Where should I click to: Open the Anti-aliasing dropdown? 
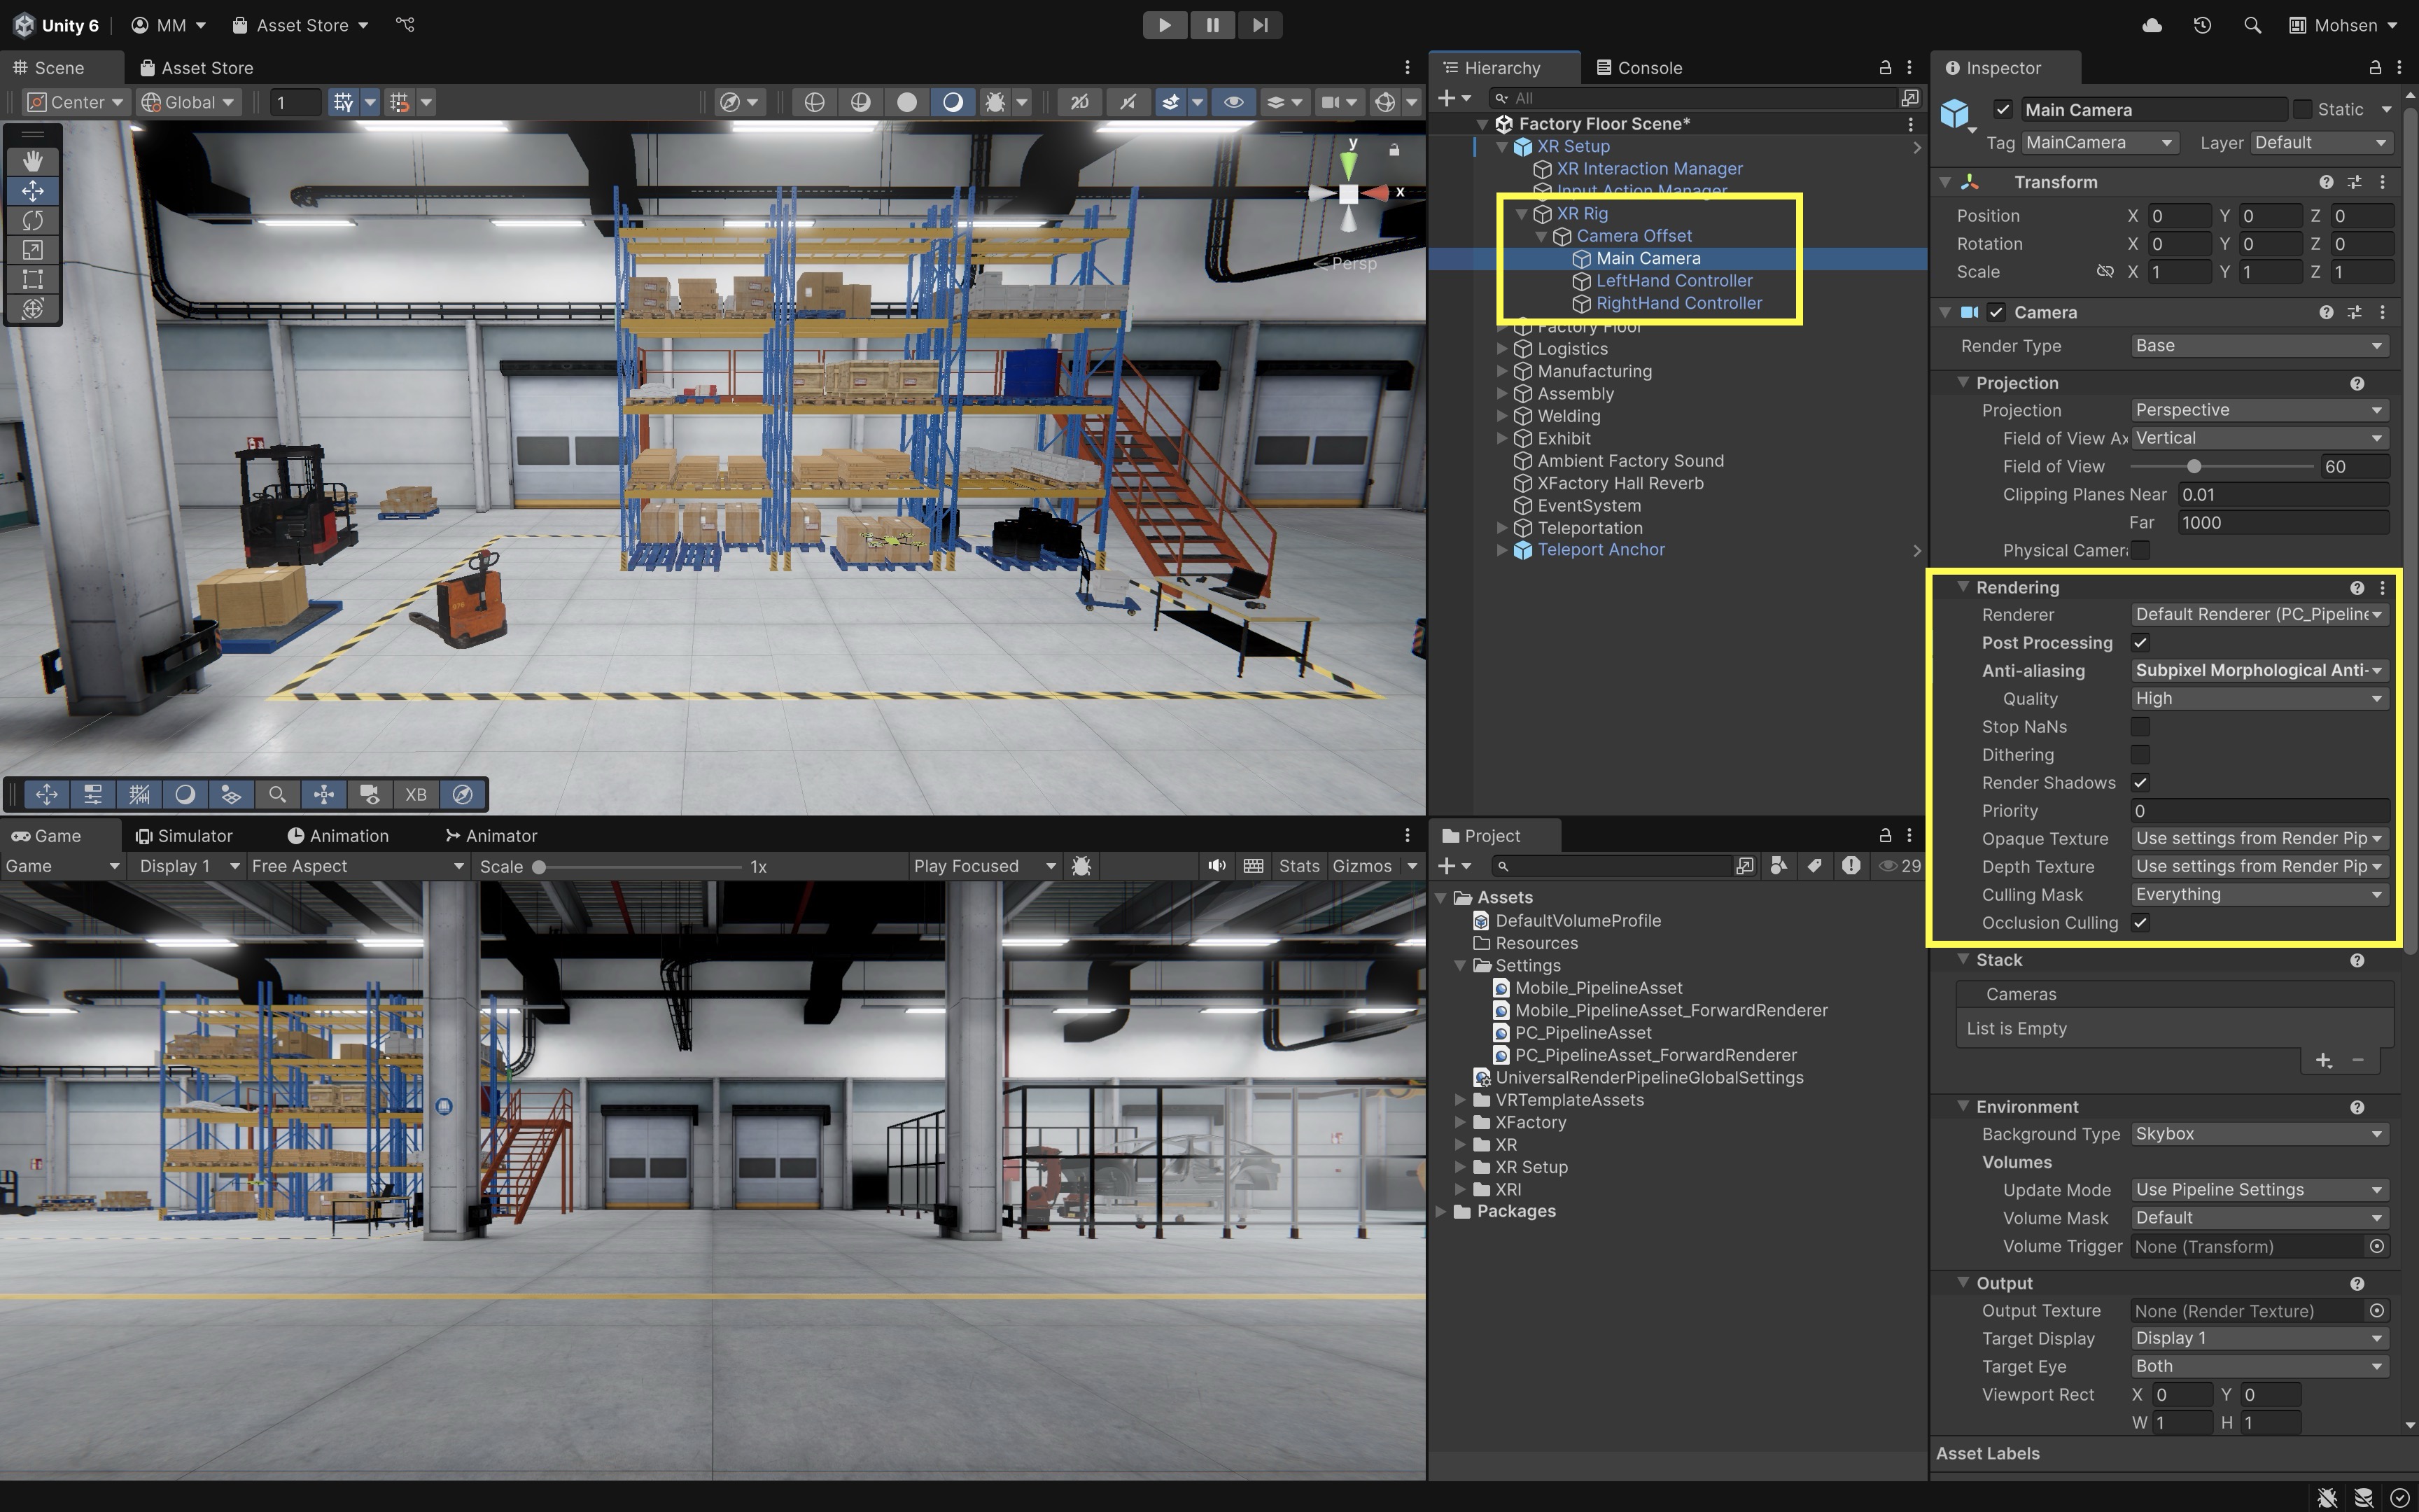coord(2257,671)
